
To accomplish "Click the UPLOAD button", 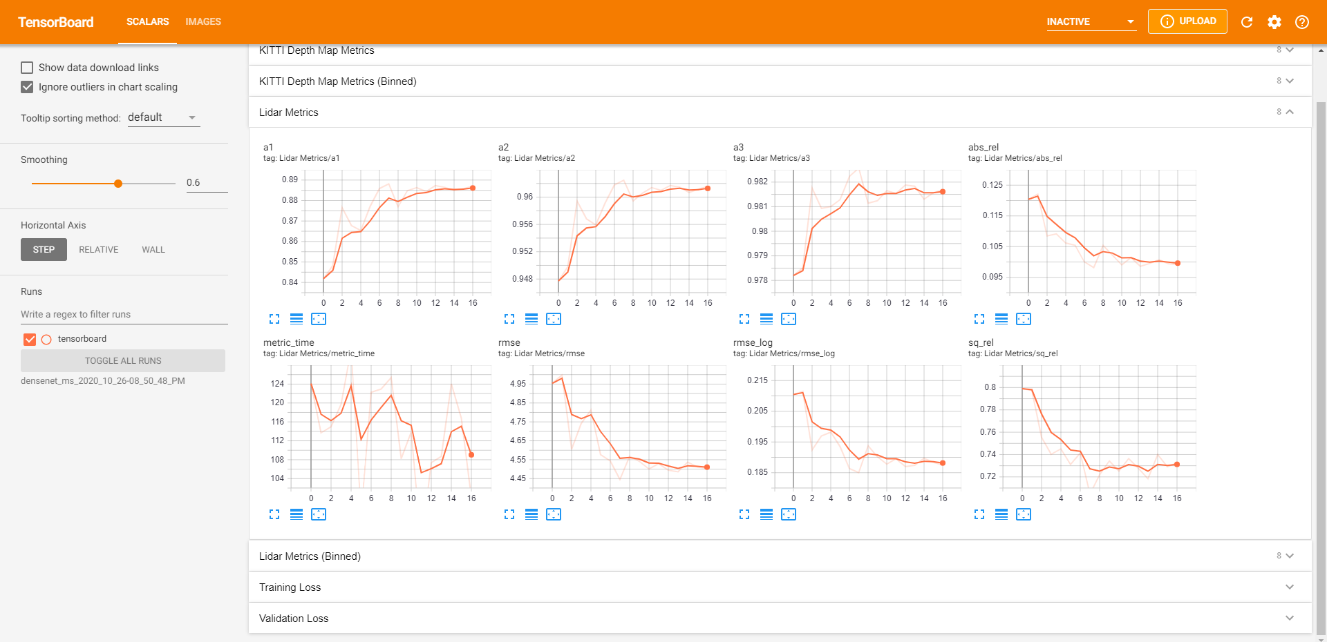I will tap(1187, 21).
